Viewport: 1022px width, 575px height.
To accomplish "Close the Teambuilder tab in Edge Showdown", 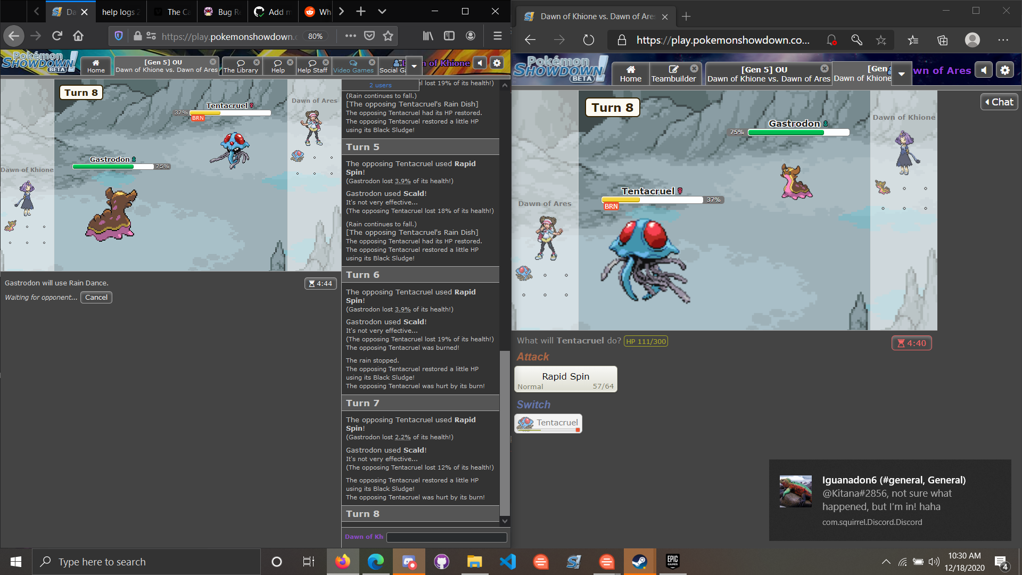I will (x=694, y=69).
